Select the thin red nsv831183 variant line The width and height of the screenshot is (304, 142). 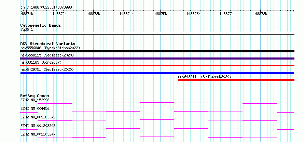point(157,66)
